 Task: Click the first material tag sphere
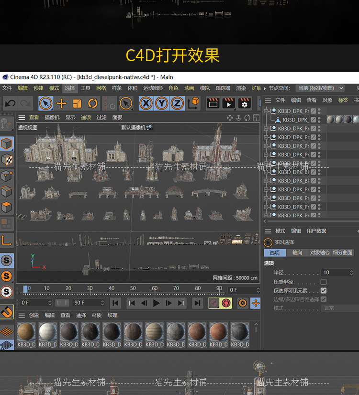(x=331, y=120)
